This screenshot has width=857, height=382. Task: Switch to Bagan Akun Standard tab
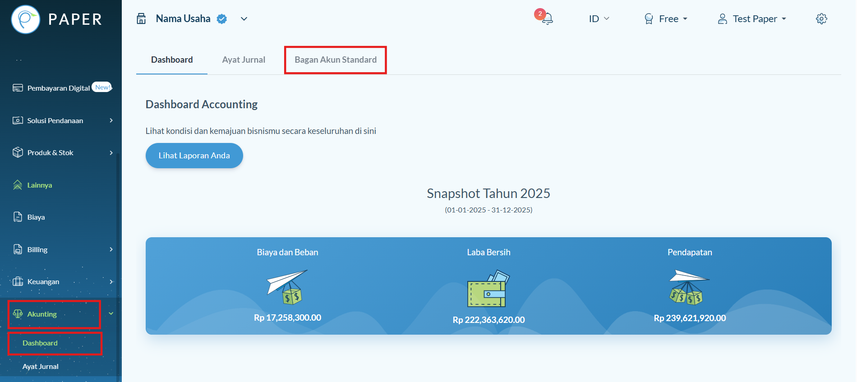click(x=336, y=60)
